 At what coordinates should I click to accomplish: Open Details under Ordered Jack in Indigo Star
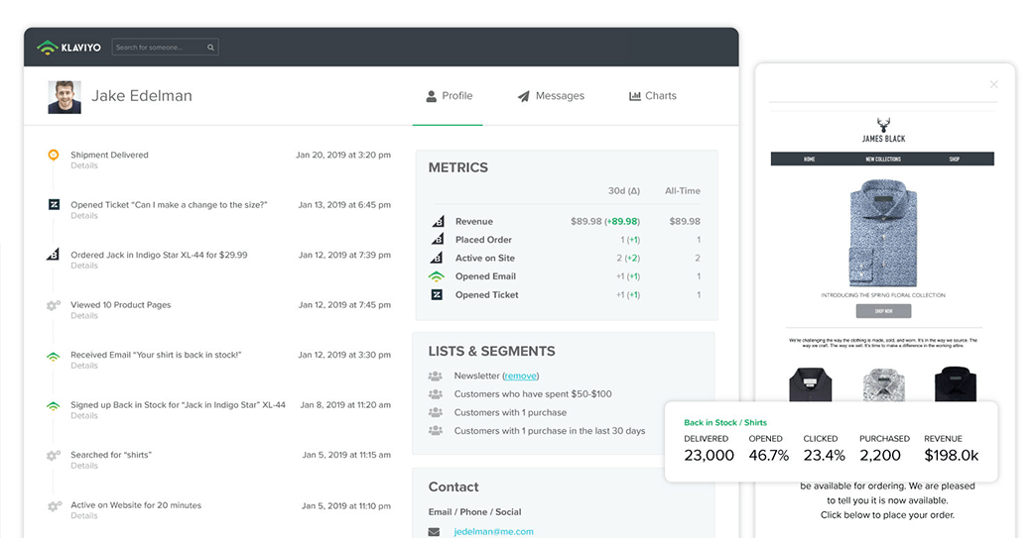coord(84,266)
